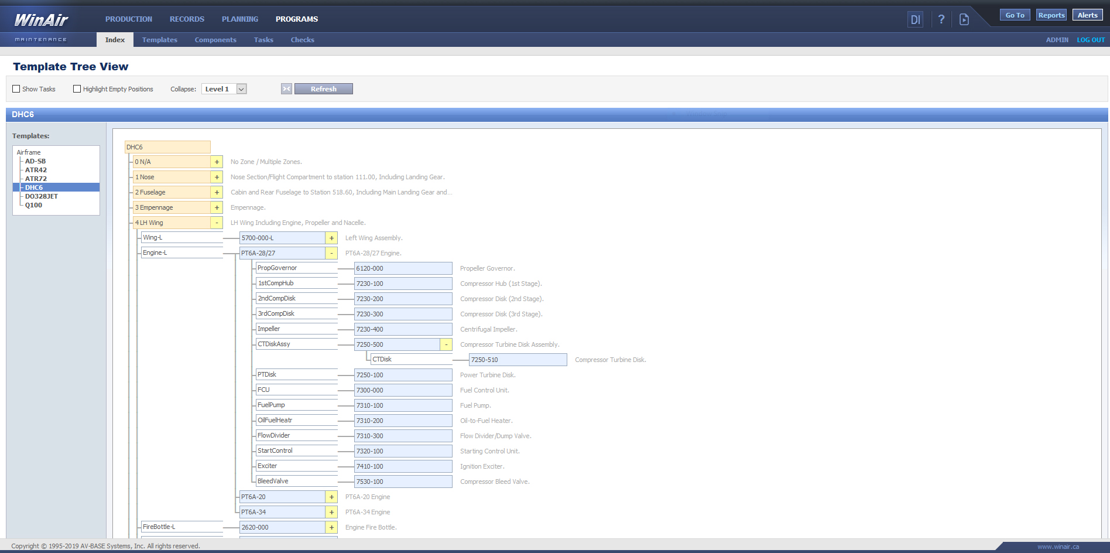This screenshot has height=553, width=1110.
Task: Open the Reports button
Action: pyautogui.click(x=1051, y=15)
